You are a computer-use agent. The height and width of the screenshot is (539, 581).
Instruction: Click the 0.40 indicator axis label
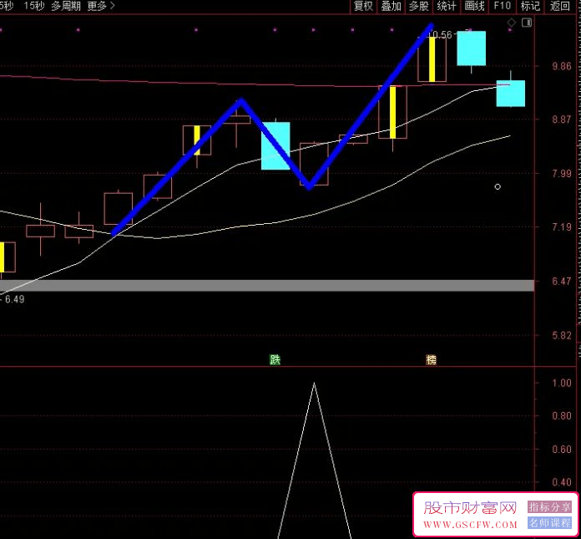(562, 482)
